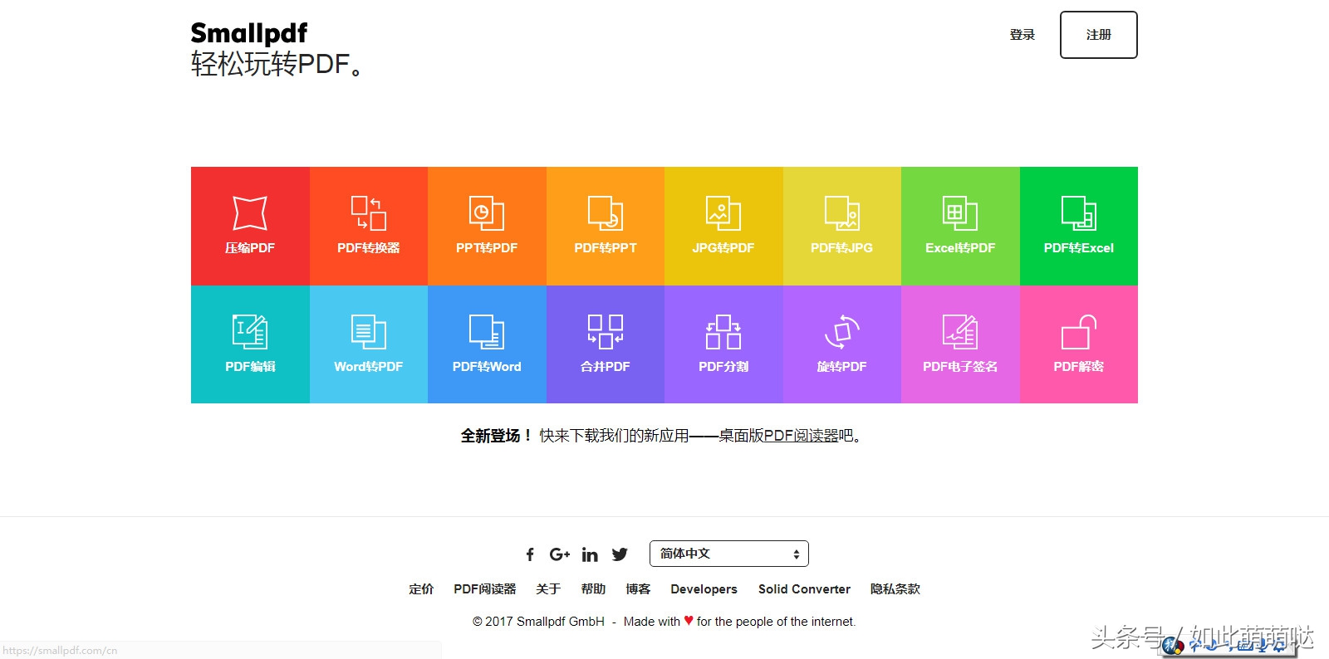Open the PDF编辑 edit tool tile
The width and height of the screenshot is (1329, 659).
tap(250, 344)
